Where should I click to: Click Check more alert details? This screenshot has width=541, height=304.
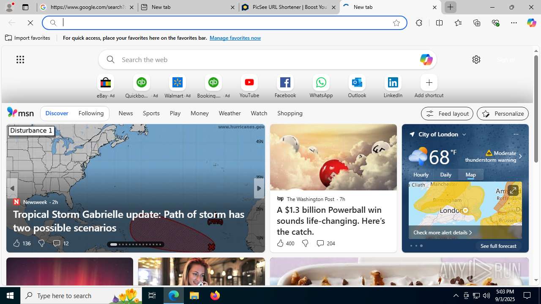click(443, 233)
